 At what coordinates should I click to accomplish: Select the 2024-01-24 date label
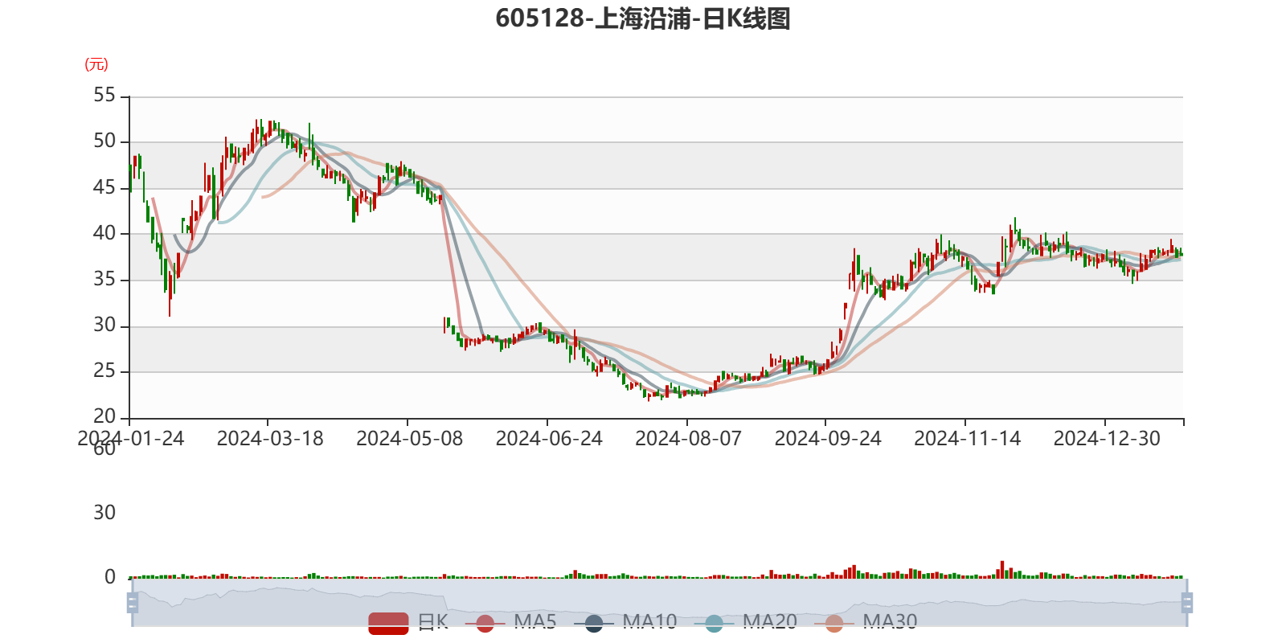(x=130, y=439)
